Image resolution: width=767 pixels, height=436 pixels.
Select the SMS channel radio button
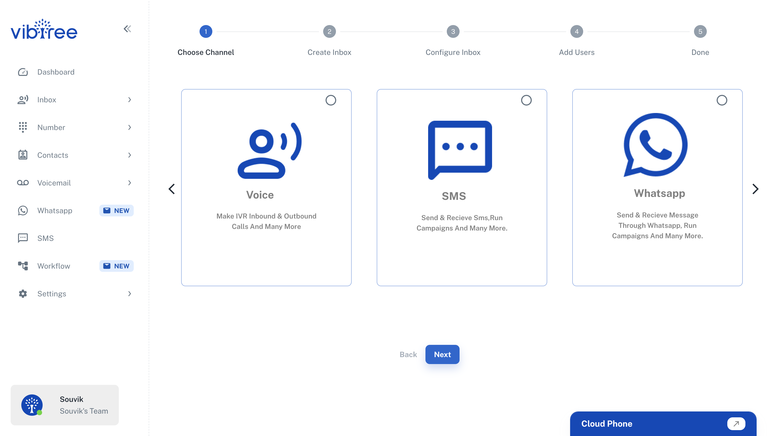526,100
